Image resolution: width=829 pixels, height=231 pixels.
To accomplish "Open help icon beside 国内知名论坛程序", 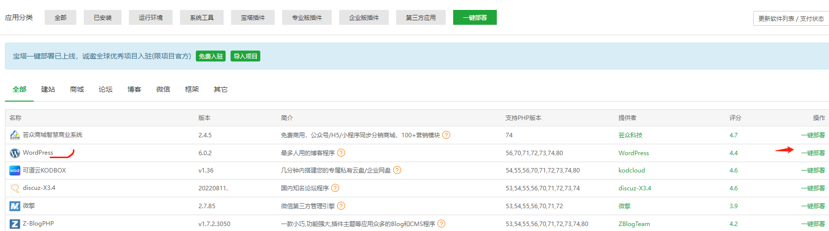I will click(x=335, y=188).
